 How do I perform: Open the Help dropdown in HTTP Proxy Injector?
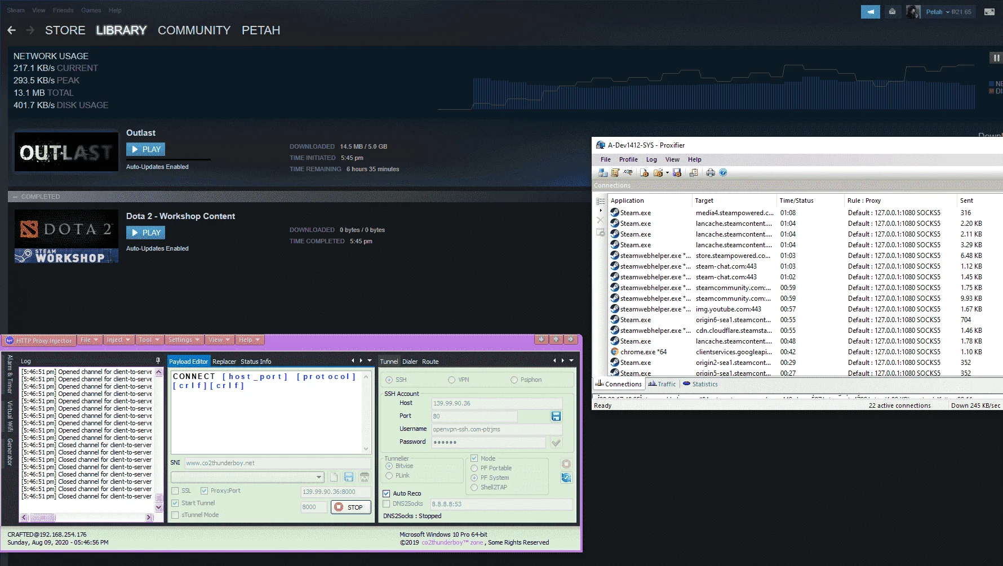249,340
